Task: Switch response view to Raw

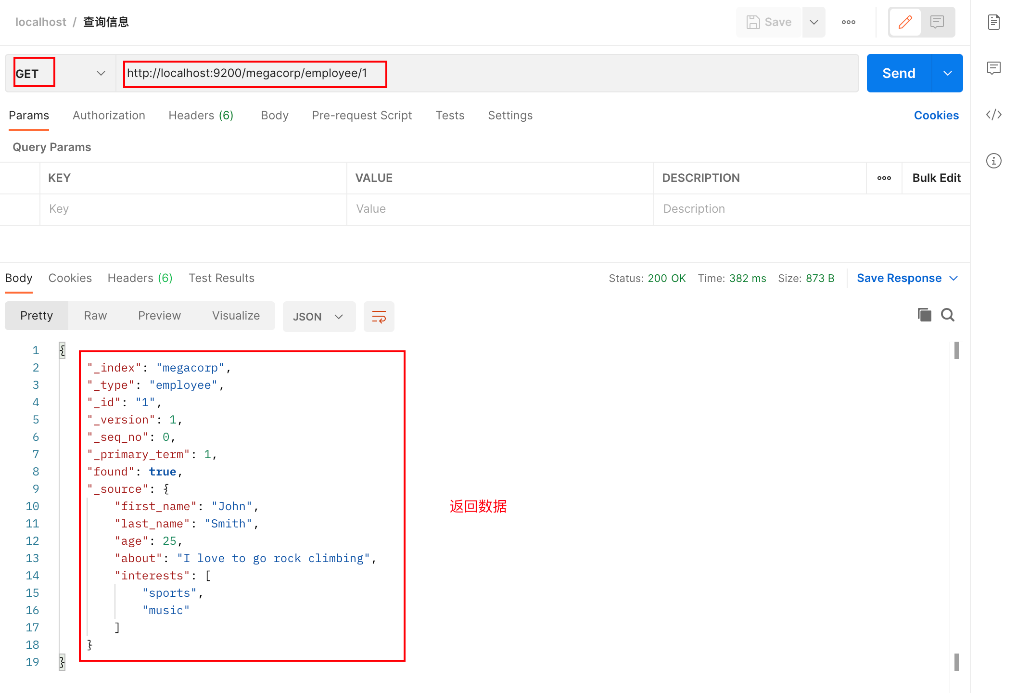Action: 95,316
